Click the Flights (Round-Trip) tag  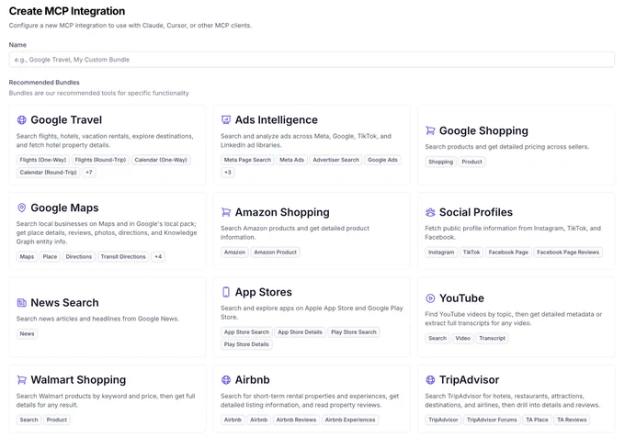tap(100, 160)
